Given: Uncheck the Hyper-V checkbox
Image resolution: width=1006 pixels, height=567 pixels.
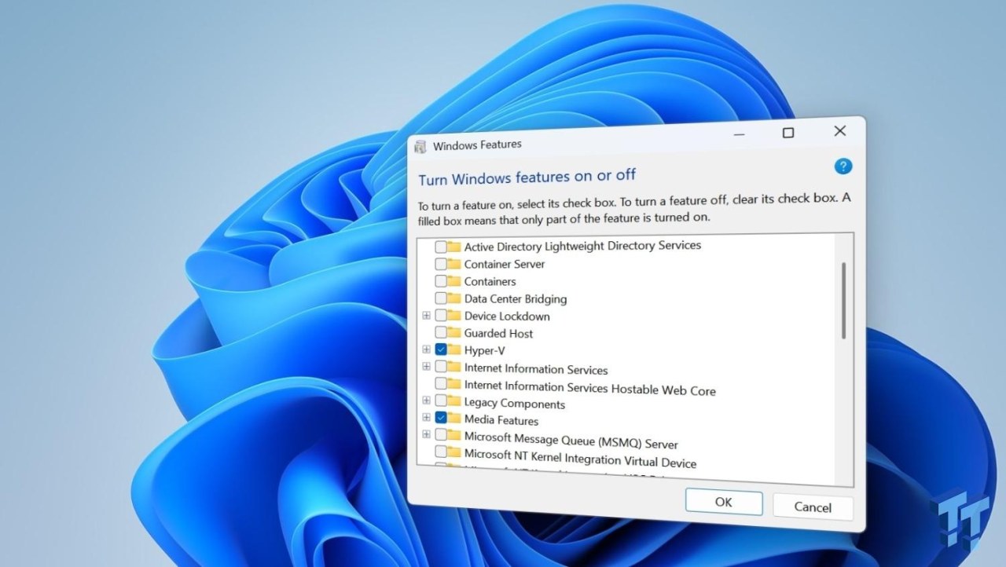Looking at the screenshot, I should click(x=441, y=350).
